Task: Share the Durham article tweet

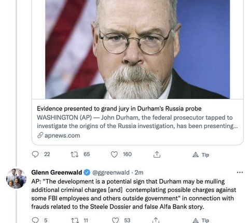Action: pyautogui.click(x=157, y=155)
